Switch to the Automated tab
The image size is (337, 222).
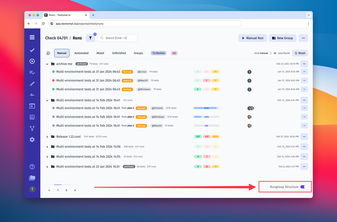(81, 53)
